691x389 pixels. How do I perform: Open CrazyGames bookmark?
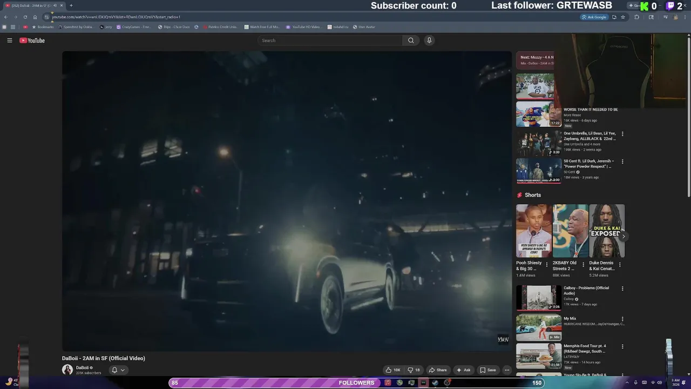[134, 27]
